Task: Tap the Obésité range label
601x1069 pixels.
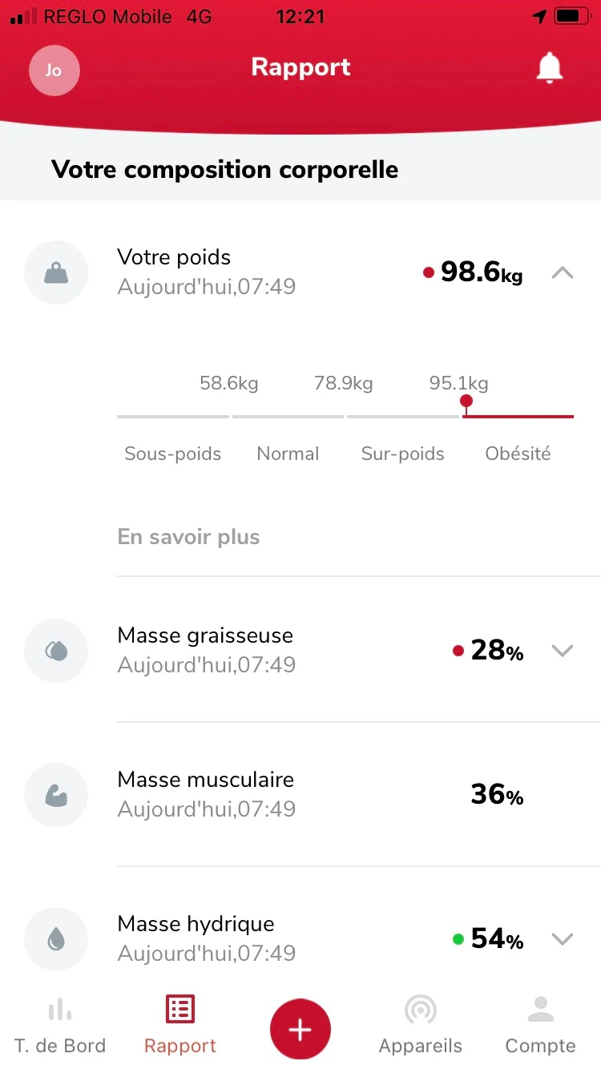Action: click(518, 454)
